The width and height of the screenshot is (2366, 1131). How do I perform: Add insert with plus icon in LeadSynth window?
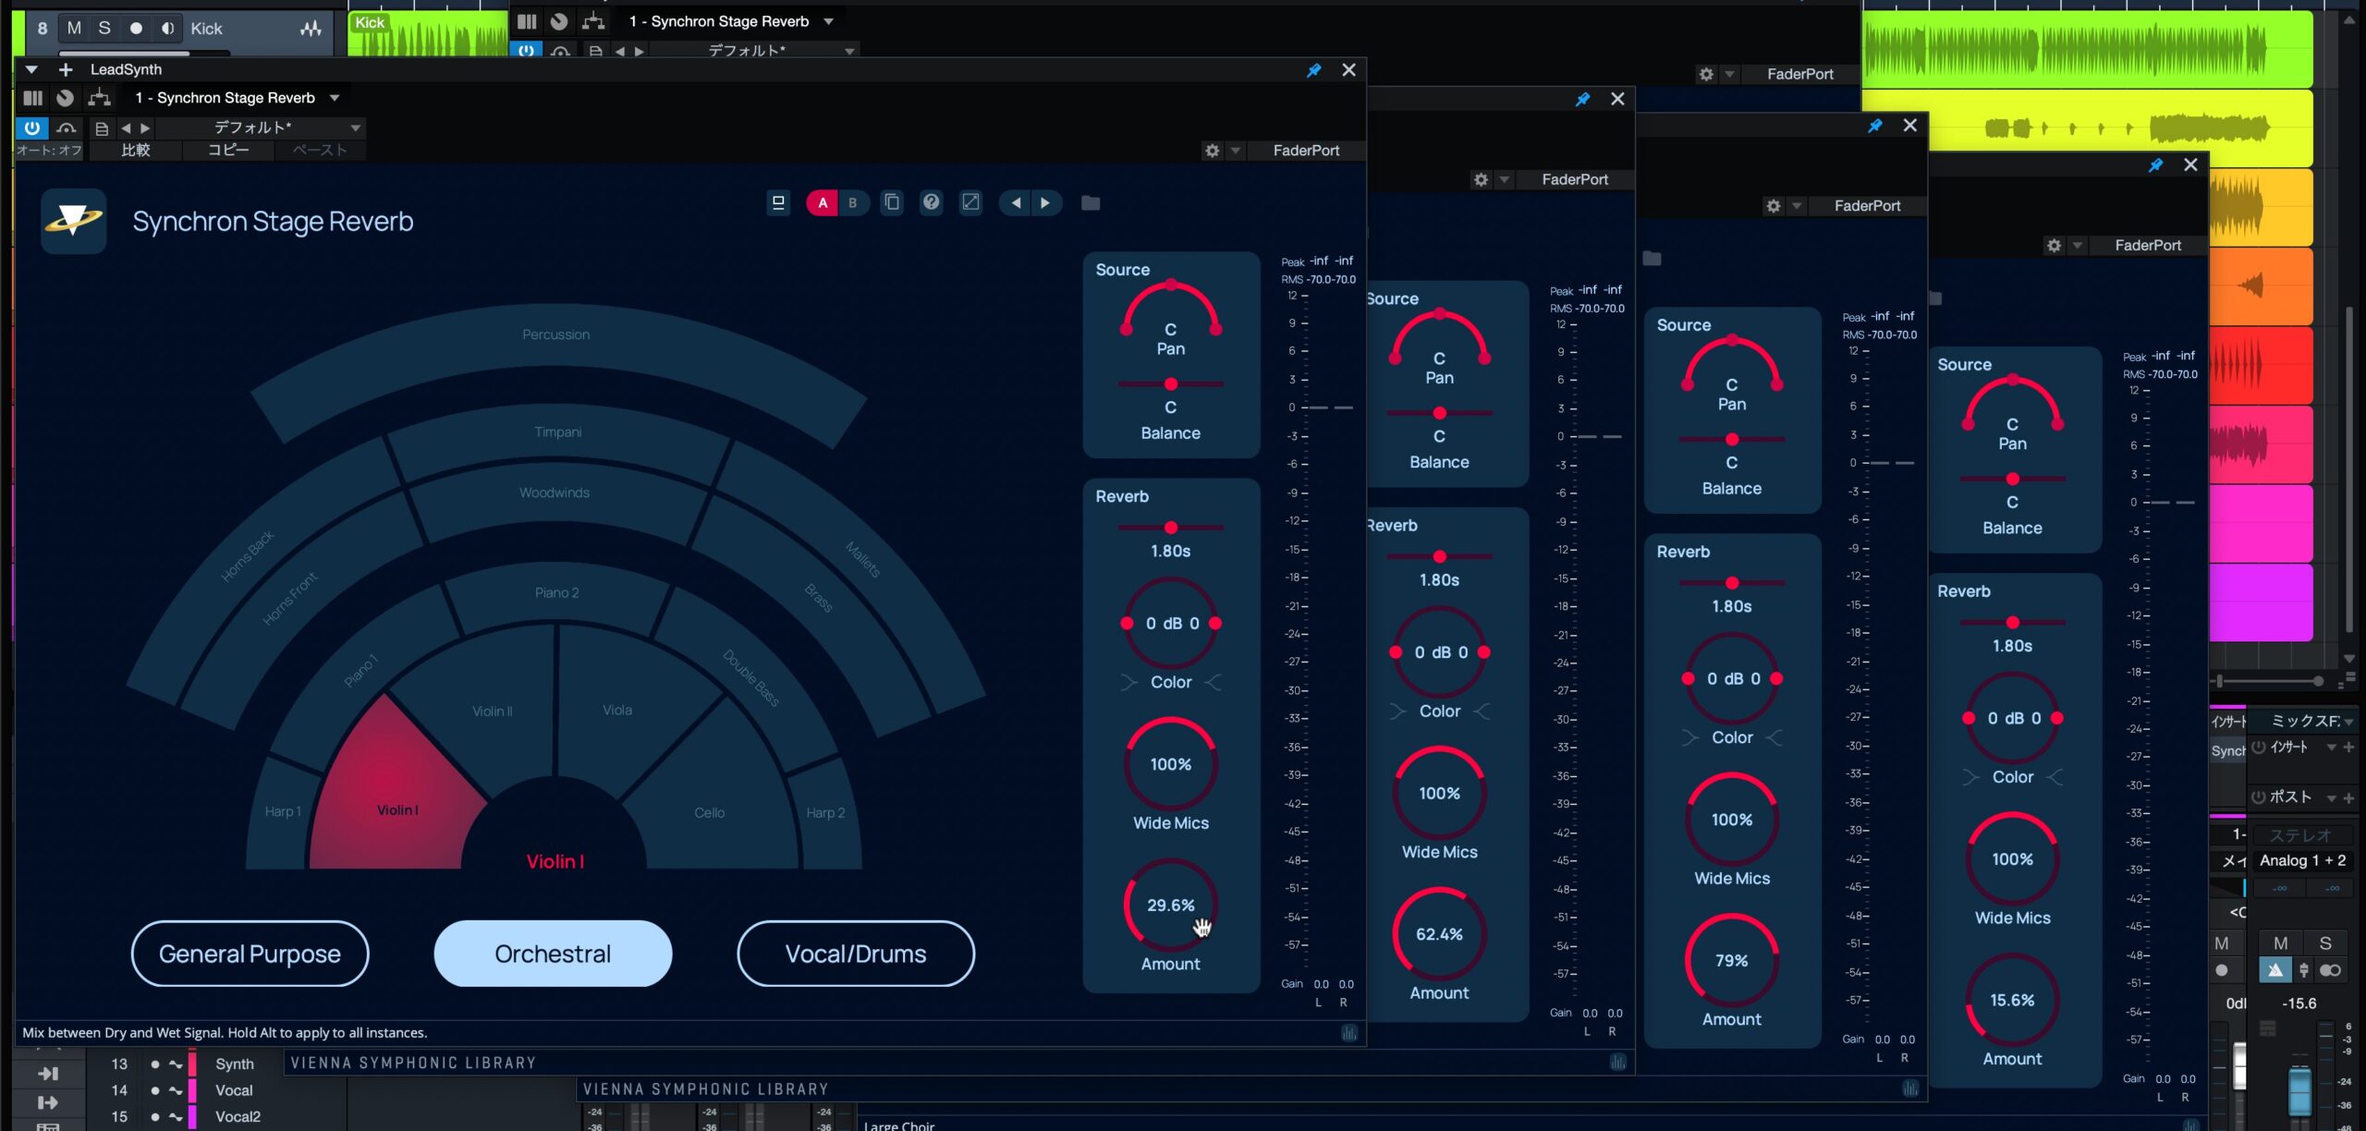tap(66, 70)
